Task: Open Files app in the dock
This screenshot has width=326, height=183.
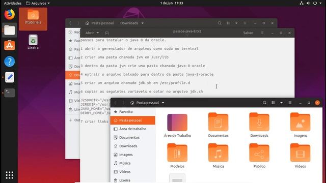Action: 10,30
